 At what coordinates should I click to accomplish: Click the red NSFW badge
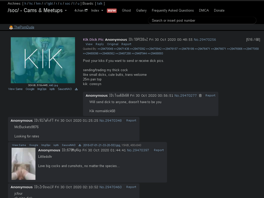coord(112,11)
